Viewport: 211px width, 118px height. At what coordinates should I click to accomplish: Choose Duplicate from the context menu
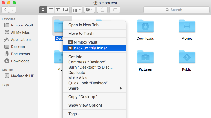coord(94,73)
